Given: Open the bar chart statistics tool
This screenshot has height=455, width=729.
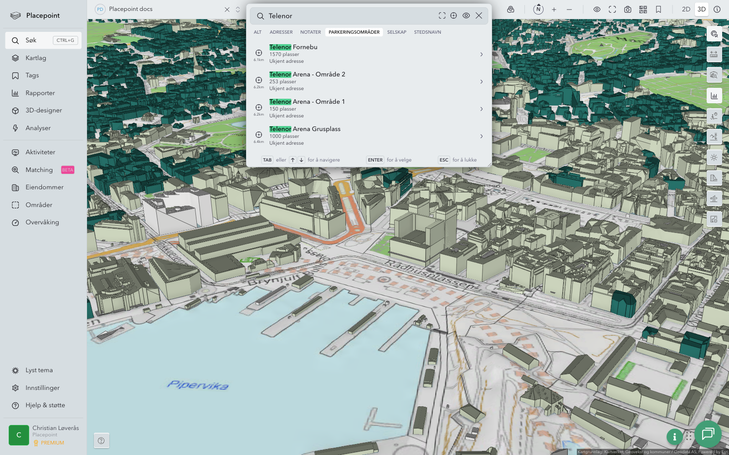Looking at the screenshot, I should [x=714, y=96].
